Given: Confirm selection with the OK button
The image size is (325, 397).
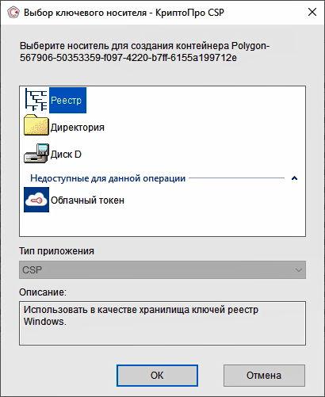Looking at the screenshot, I should (x=157, y=376).
